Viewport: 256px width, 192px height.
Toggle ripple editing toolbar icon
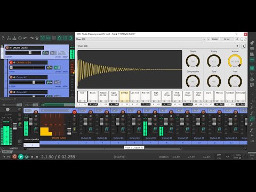click(x=54, y=38)
